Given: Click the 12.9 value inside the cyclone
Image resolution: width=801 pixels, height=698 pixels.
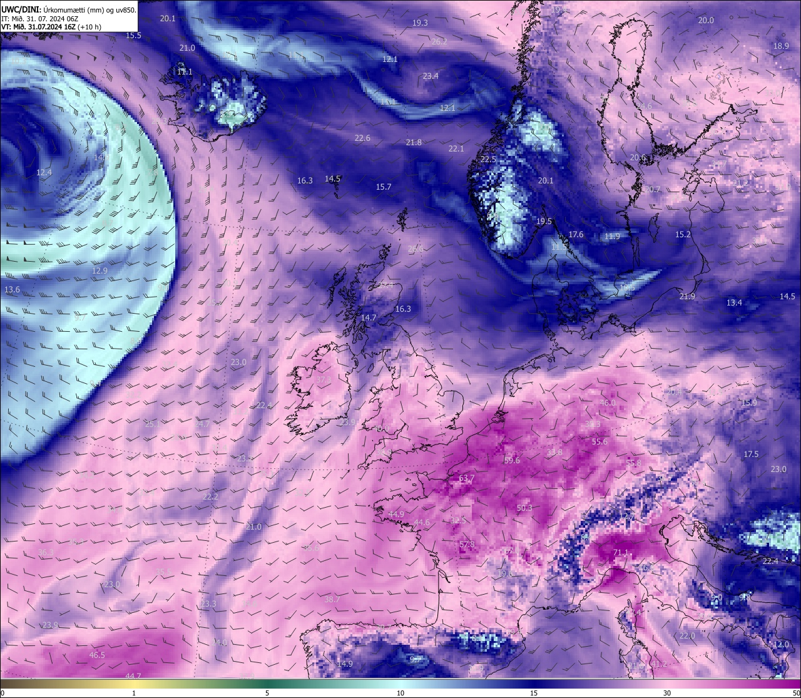Looking at the screenshot, I should click(x=99, y=270).
